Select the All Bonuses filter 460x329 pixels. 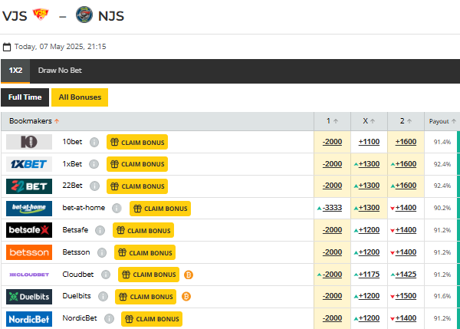pyautogui.click(x=80, y=97)
